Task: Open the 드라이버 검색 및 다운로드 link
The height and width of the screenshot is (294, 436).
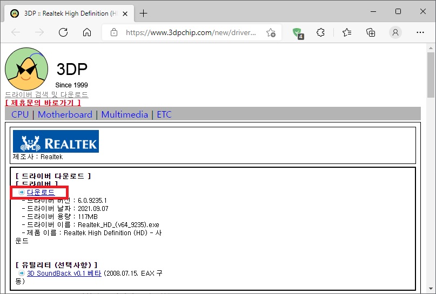Action: (46, 94)
